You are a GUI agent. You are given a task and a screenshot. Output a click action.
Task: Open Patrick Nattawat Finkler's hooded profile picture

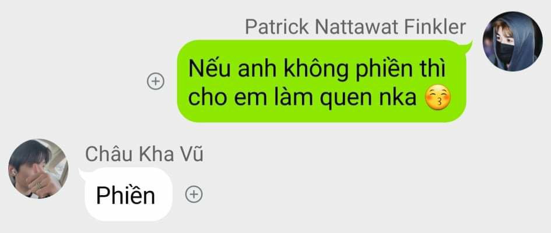click(x=513, y=41)
